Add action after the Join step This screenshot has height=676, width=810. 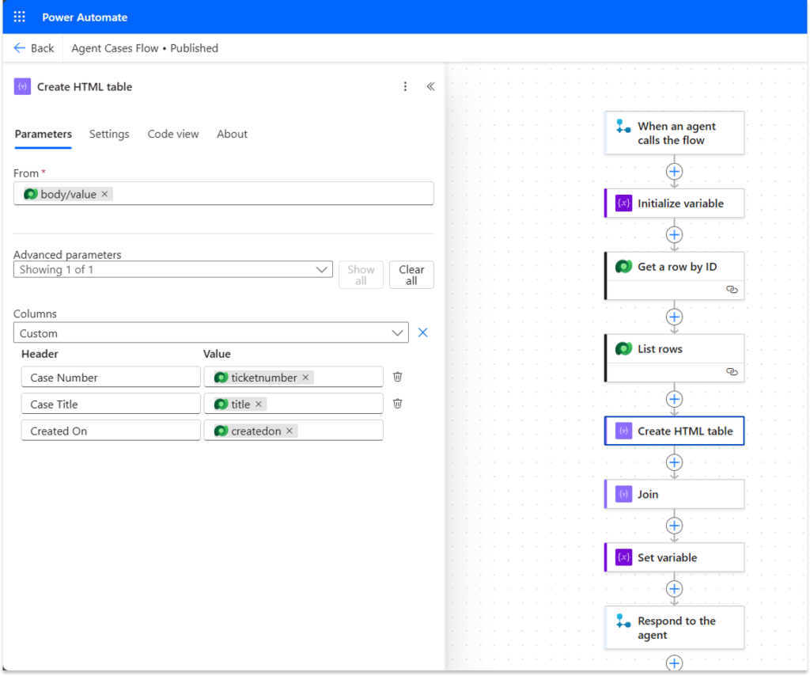point(674,526)
